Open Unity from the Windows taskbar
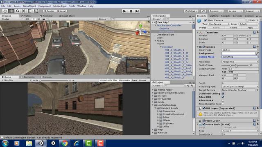This screenshot has width=262, height=147. (x=41, y=143)
